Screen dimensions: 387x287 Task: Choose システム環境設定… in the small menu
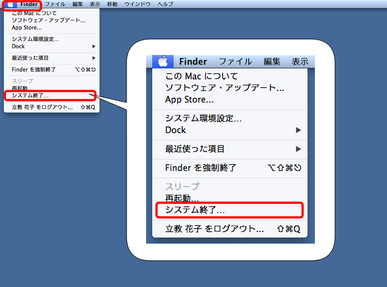tap(51, 39)
